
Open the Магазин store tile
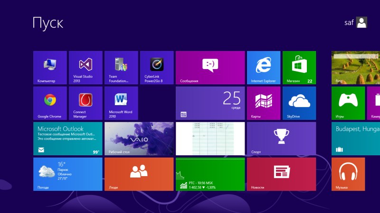299,68
